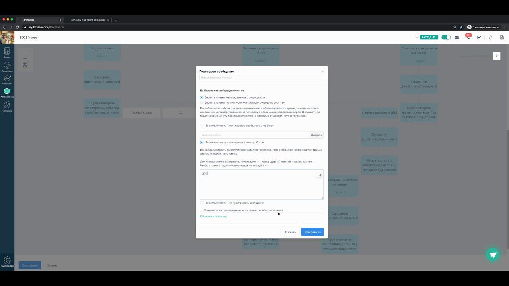509x286 pixels.
Task: Click the robot text area containing ggg
Action: coord(262,185)
